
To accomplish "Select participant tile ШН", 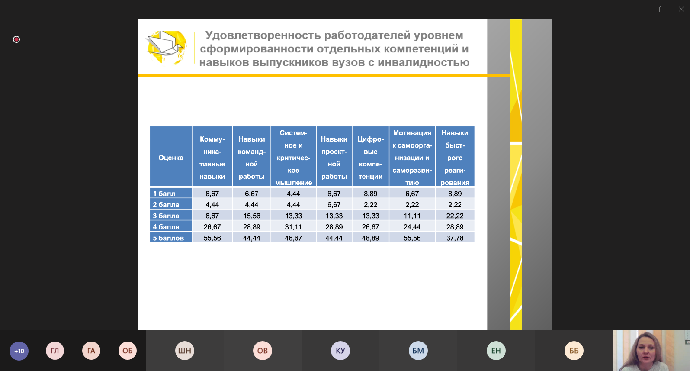I will [185, 351].
